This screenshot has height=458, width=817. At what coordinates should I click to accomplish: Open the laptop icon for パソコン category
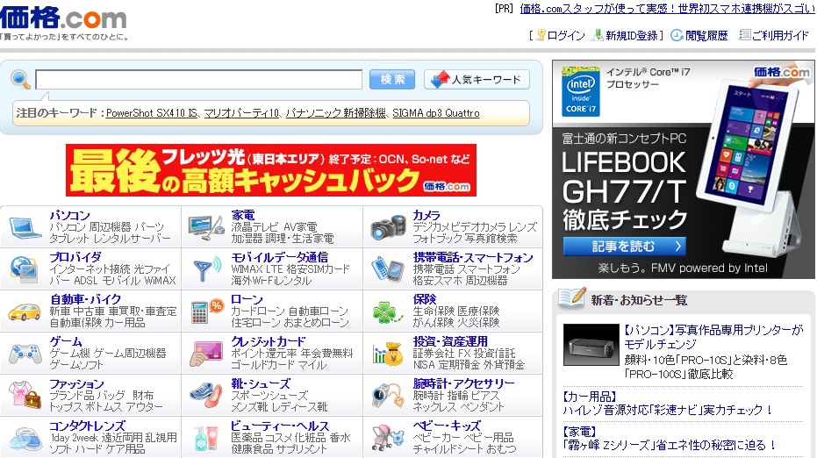[x=25, y=228]
